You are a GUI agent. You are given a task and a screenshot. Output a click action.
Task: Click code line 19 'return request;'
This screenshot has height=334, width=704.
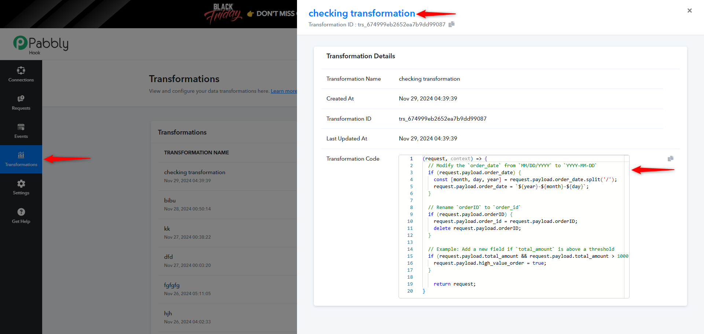point(455,284)
